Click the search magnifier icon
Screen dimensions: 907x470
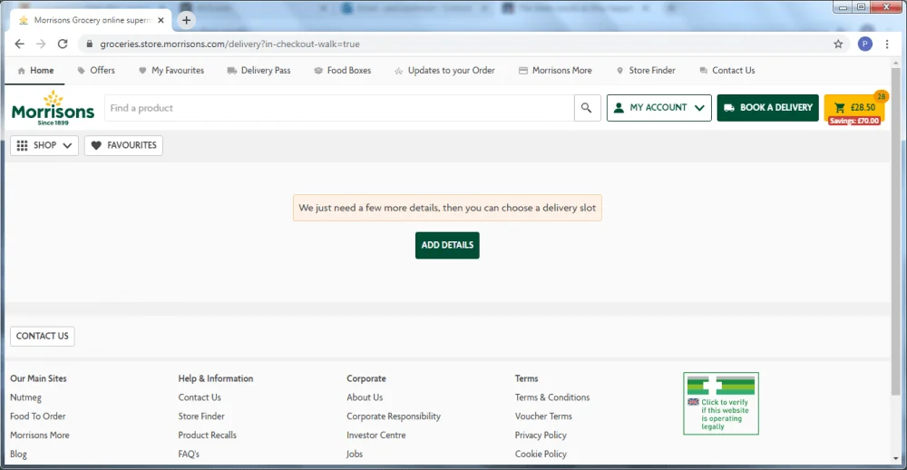[x=587, y=108]
